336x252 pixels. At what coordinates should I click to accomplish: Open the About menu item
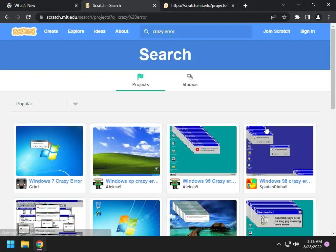click(x=122, y=31)
